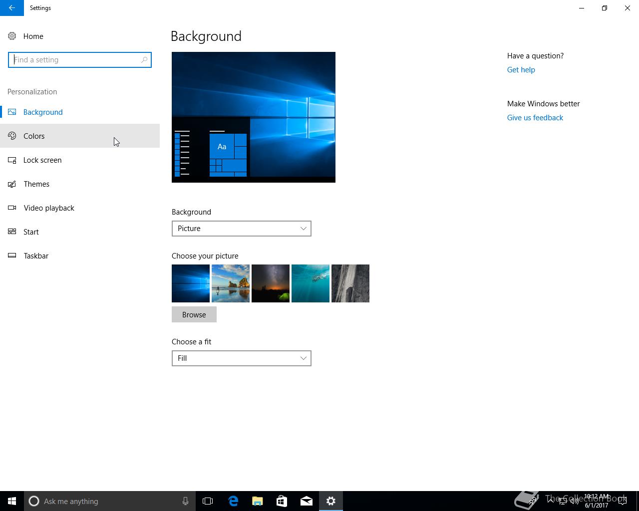Open File Explorer from the taskbar
639x511 pixels.
point(258,501)
